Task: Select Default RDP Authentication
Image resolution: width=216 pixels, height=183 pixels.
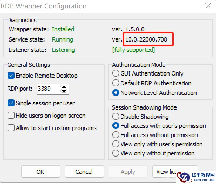Action: click(x=116, y=83)
